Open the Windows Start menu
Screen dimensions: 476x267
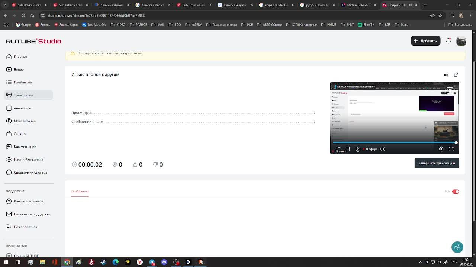pos(6,262)
